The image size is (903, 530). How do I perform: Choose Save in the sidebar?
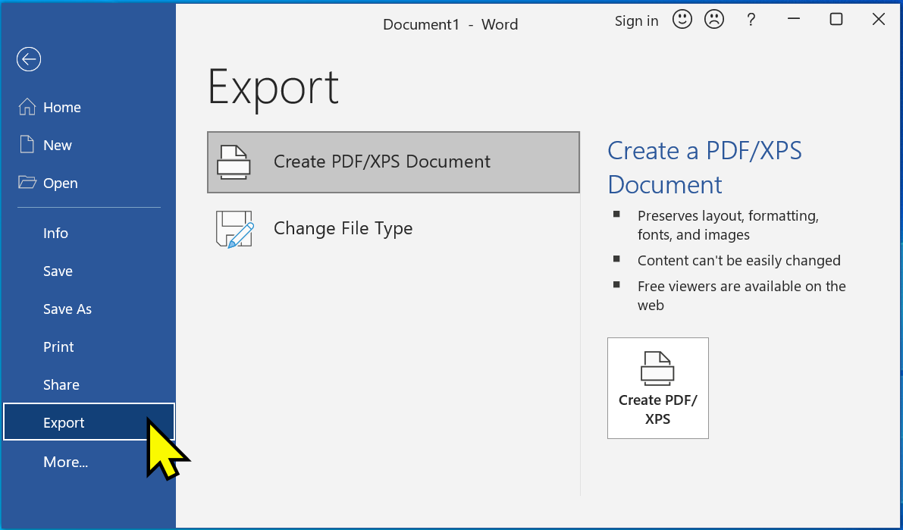pos(89,271)
